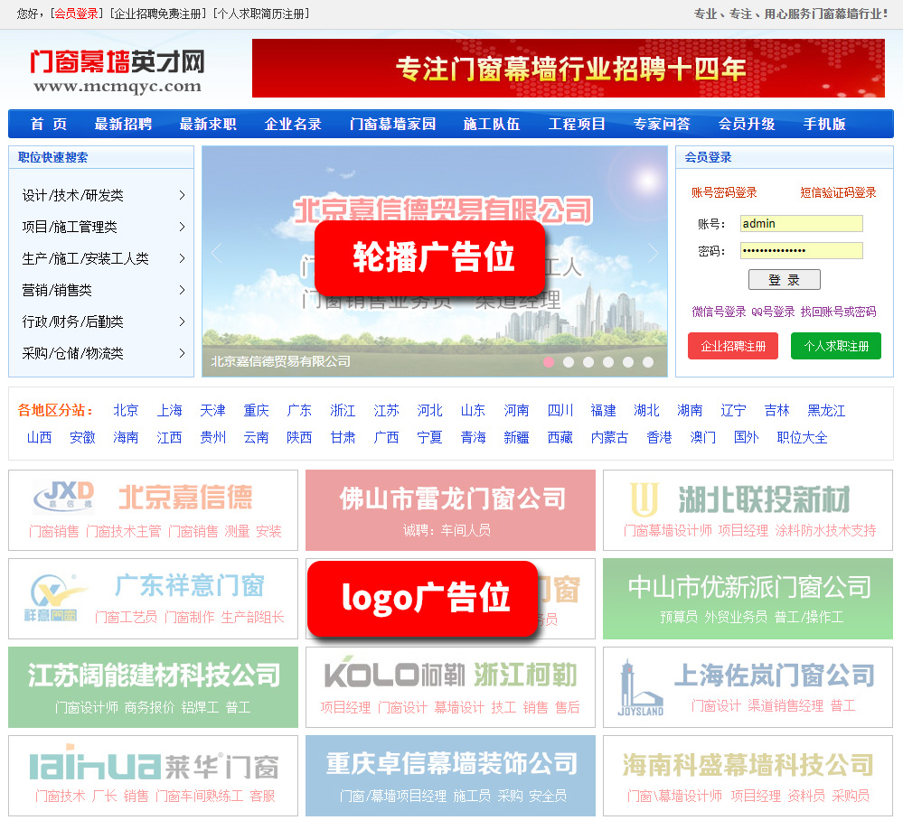The image size is (903, 820).
Task: Open the lainua 莱华门窗 logo ad
Action: 153,775
